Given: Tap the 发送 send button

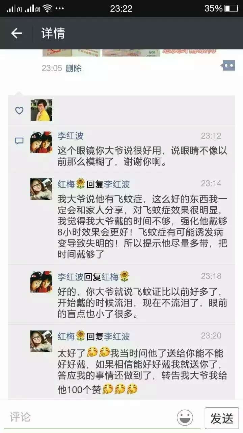Looking at the screenshot, I should click(x=222, y=418).
